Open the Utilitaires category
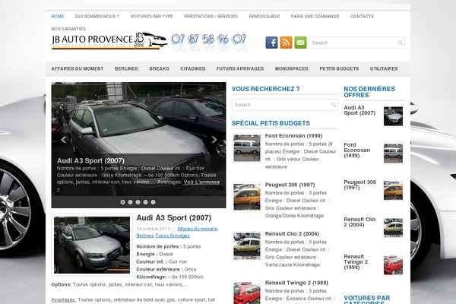Viewport: 456px width, 304px height. pos(384,68)
